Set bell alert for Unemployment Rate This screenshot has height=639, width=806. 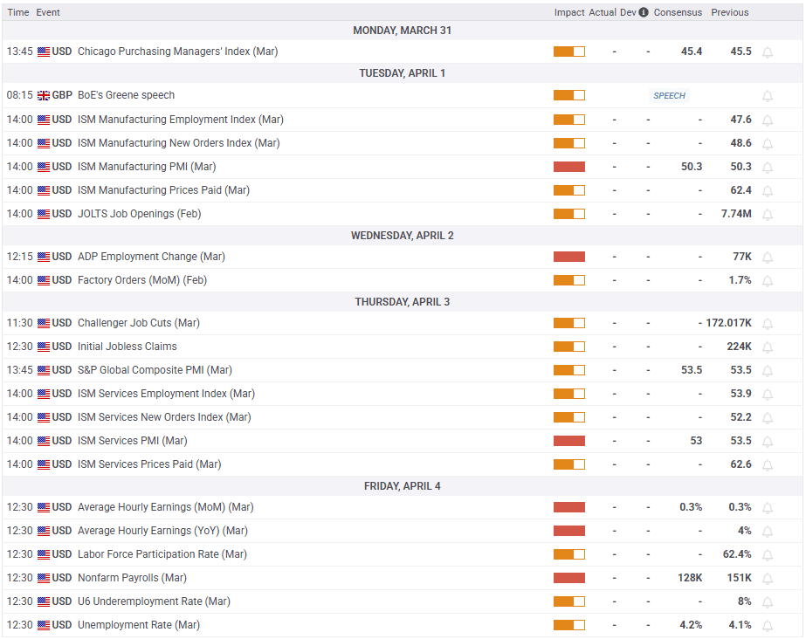click(x=768, y=626)
